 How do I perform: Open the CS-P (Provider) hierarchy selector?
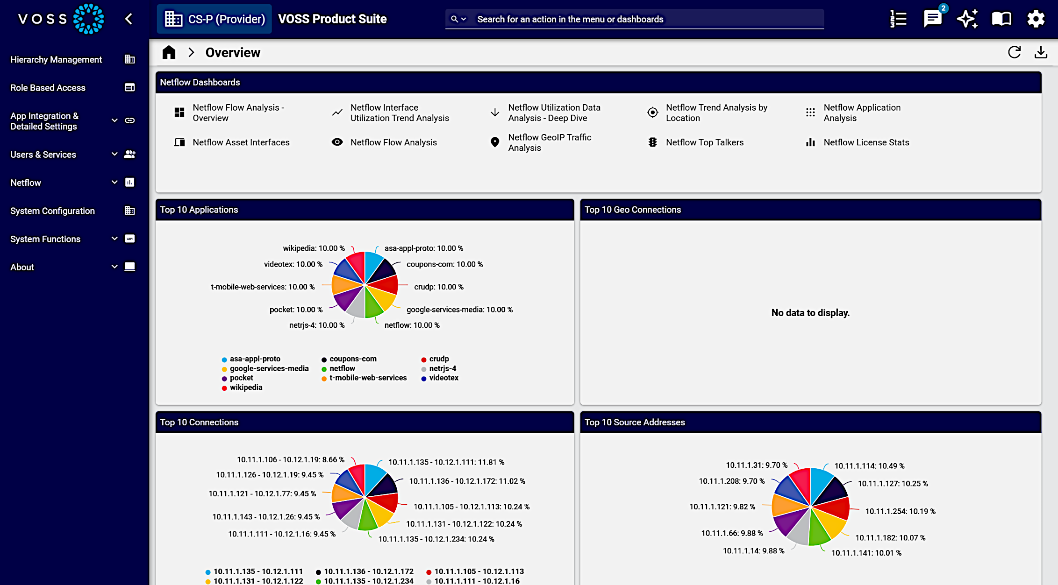pos(214,19)
